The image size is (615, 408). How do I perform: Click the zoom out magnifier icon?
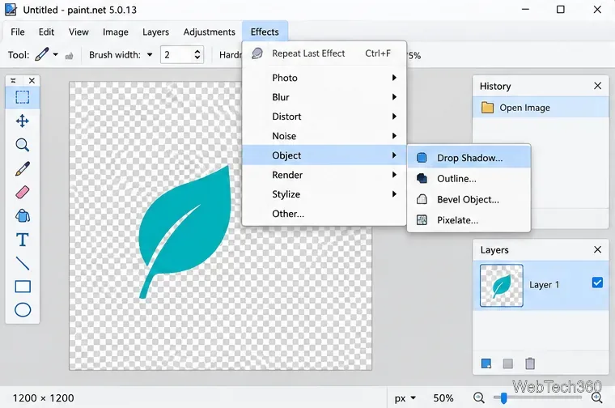tap(478, 397)
